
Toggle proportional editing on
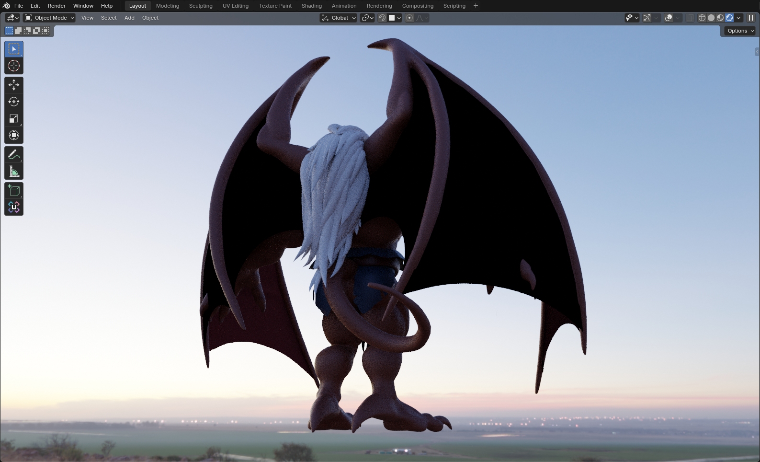409,18
